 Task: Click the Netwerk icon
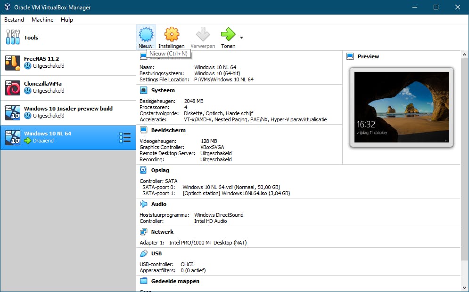coord(144,232)
